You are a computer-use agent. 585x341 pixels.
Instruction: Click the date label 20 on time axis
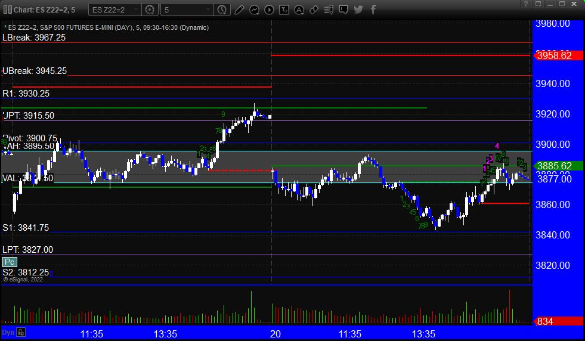pos(276,334)
